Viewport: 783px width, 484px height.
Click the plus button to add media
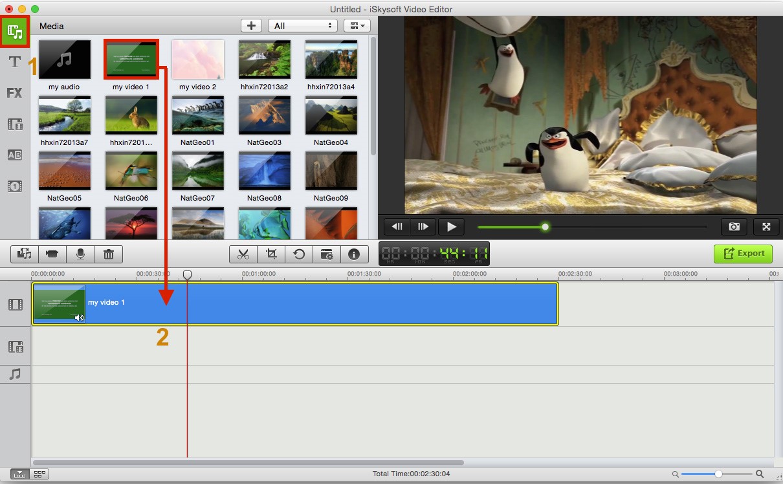pos(251,26)
